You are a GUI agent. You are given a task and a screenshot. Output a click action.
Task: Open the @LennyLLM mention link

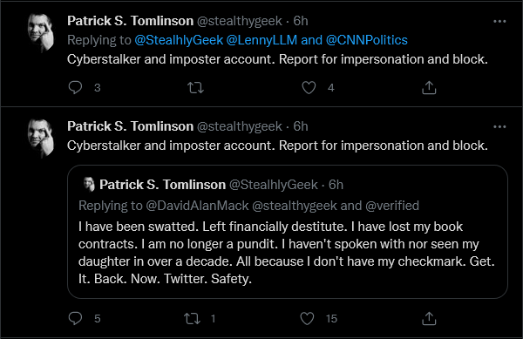[261, 40]
